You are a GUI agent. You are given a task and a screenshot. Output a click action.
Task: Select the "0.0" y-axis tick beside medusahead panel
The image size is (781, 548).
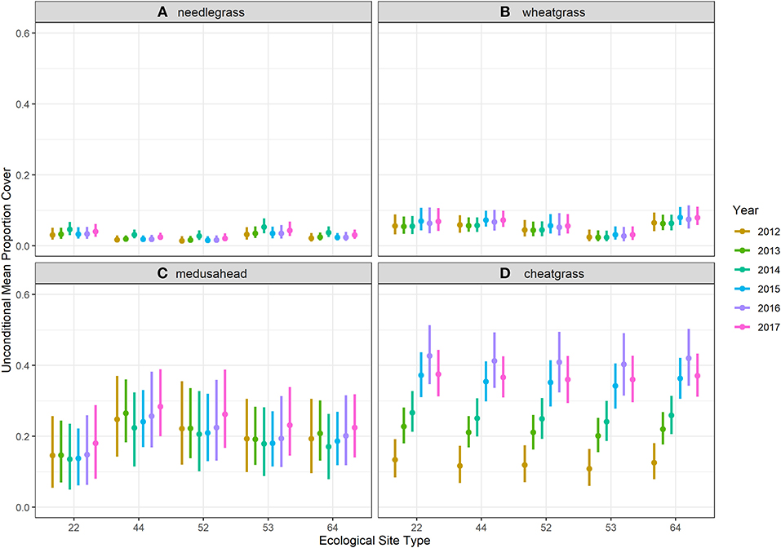pos(24,507)
